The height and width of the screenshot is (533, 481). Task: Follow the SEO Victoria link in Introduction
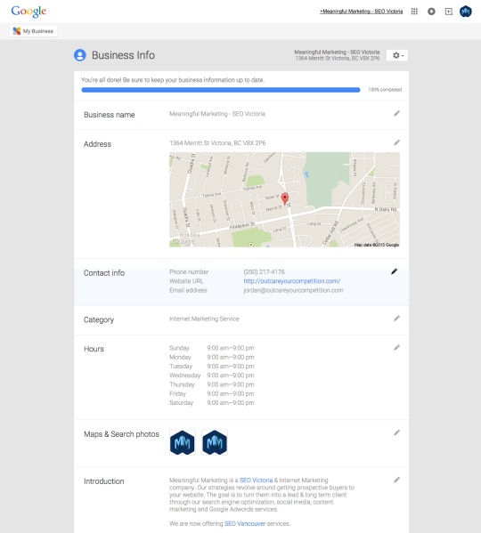(x=256, y=481)
